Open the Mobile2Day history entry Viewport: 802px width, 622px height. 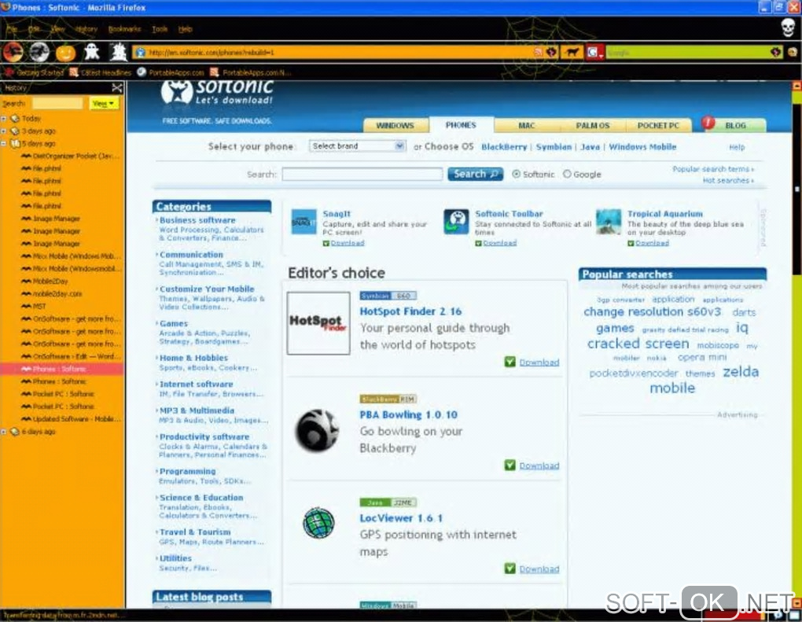(50, 282)
